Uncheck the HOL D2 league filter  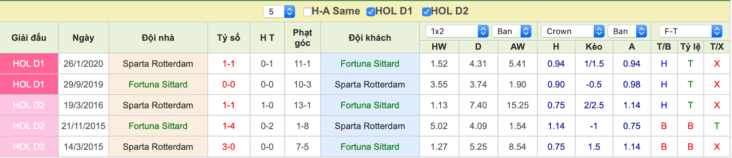click(x=426, y=12)
